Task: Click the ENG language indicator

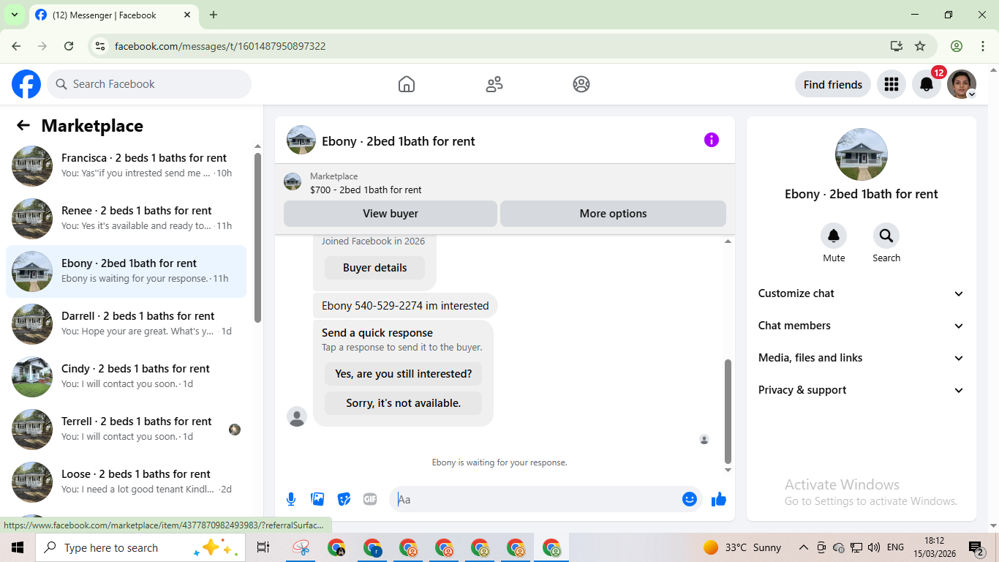Action: [895, 547]
